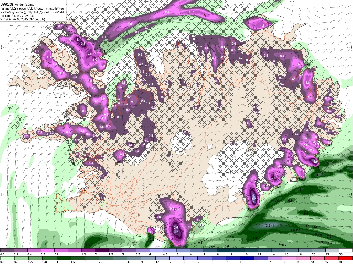
Task: Select the white 30+ swatch ending the upper legend row
Action: pyautogui.click(x=346, y=251)
